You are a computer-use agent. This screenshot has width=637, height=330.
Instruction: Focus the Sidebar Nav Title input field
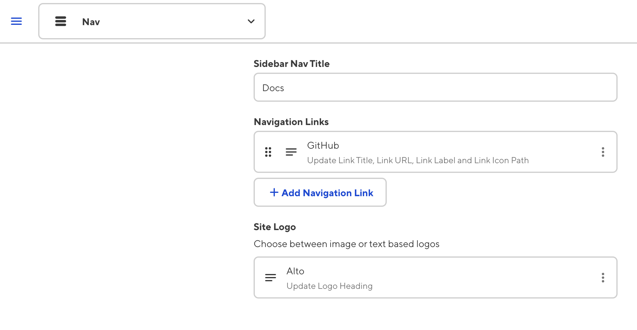[435, 87]
